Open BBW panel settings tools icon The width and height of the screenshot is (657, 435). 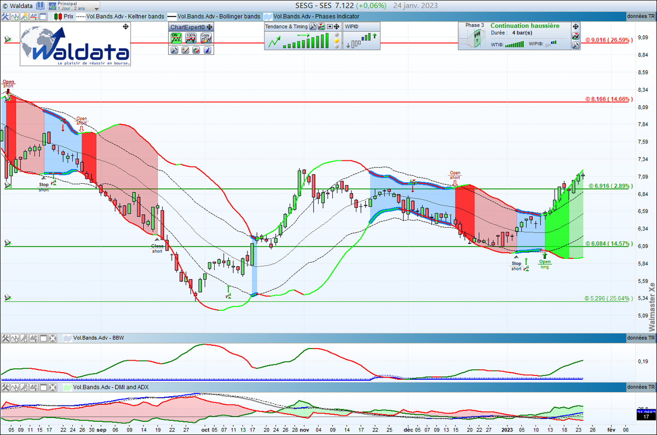[x=5, y=338]
